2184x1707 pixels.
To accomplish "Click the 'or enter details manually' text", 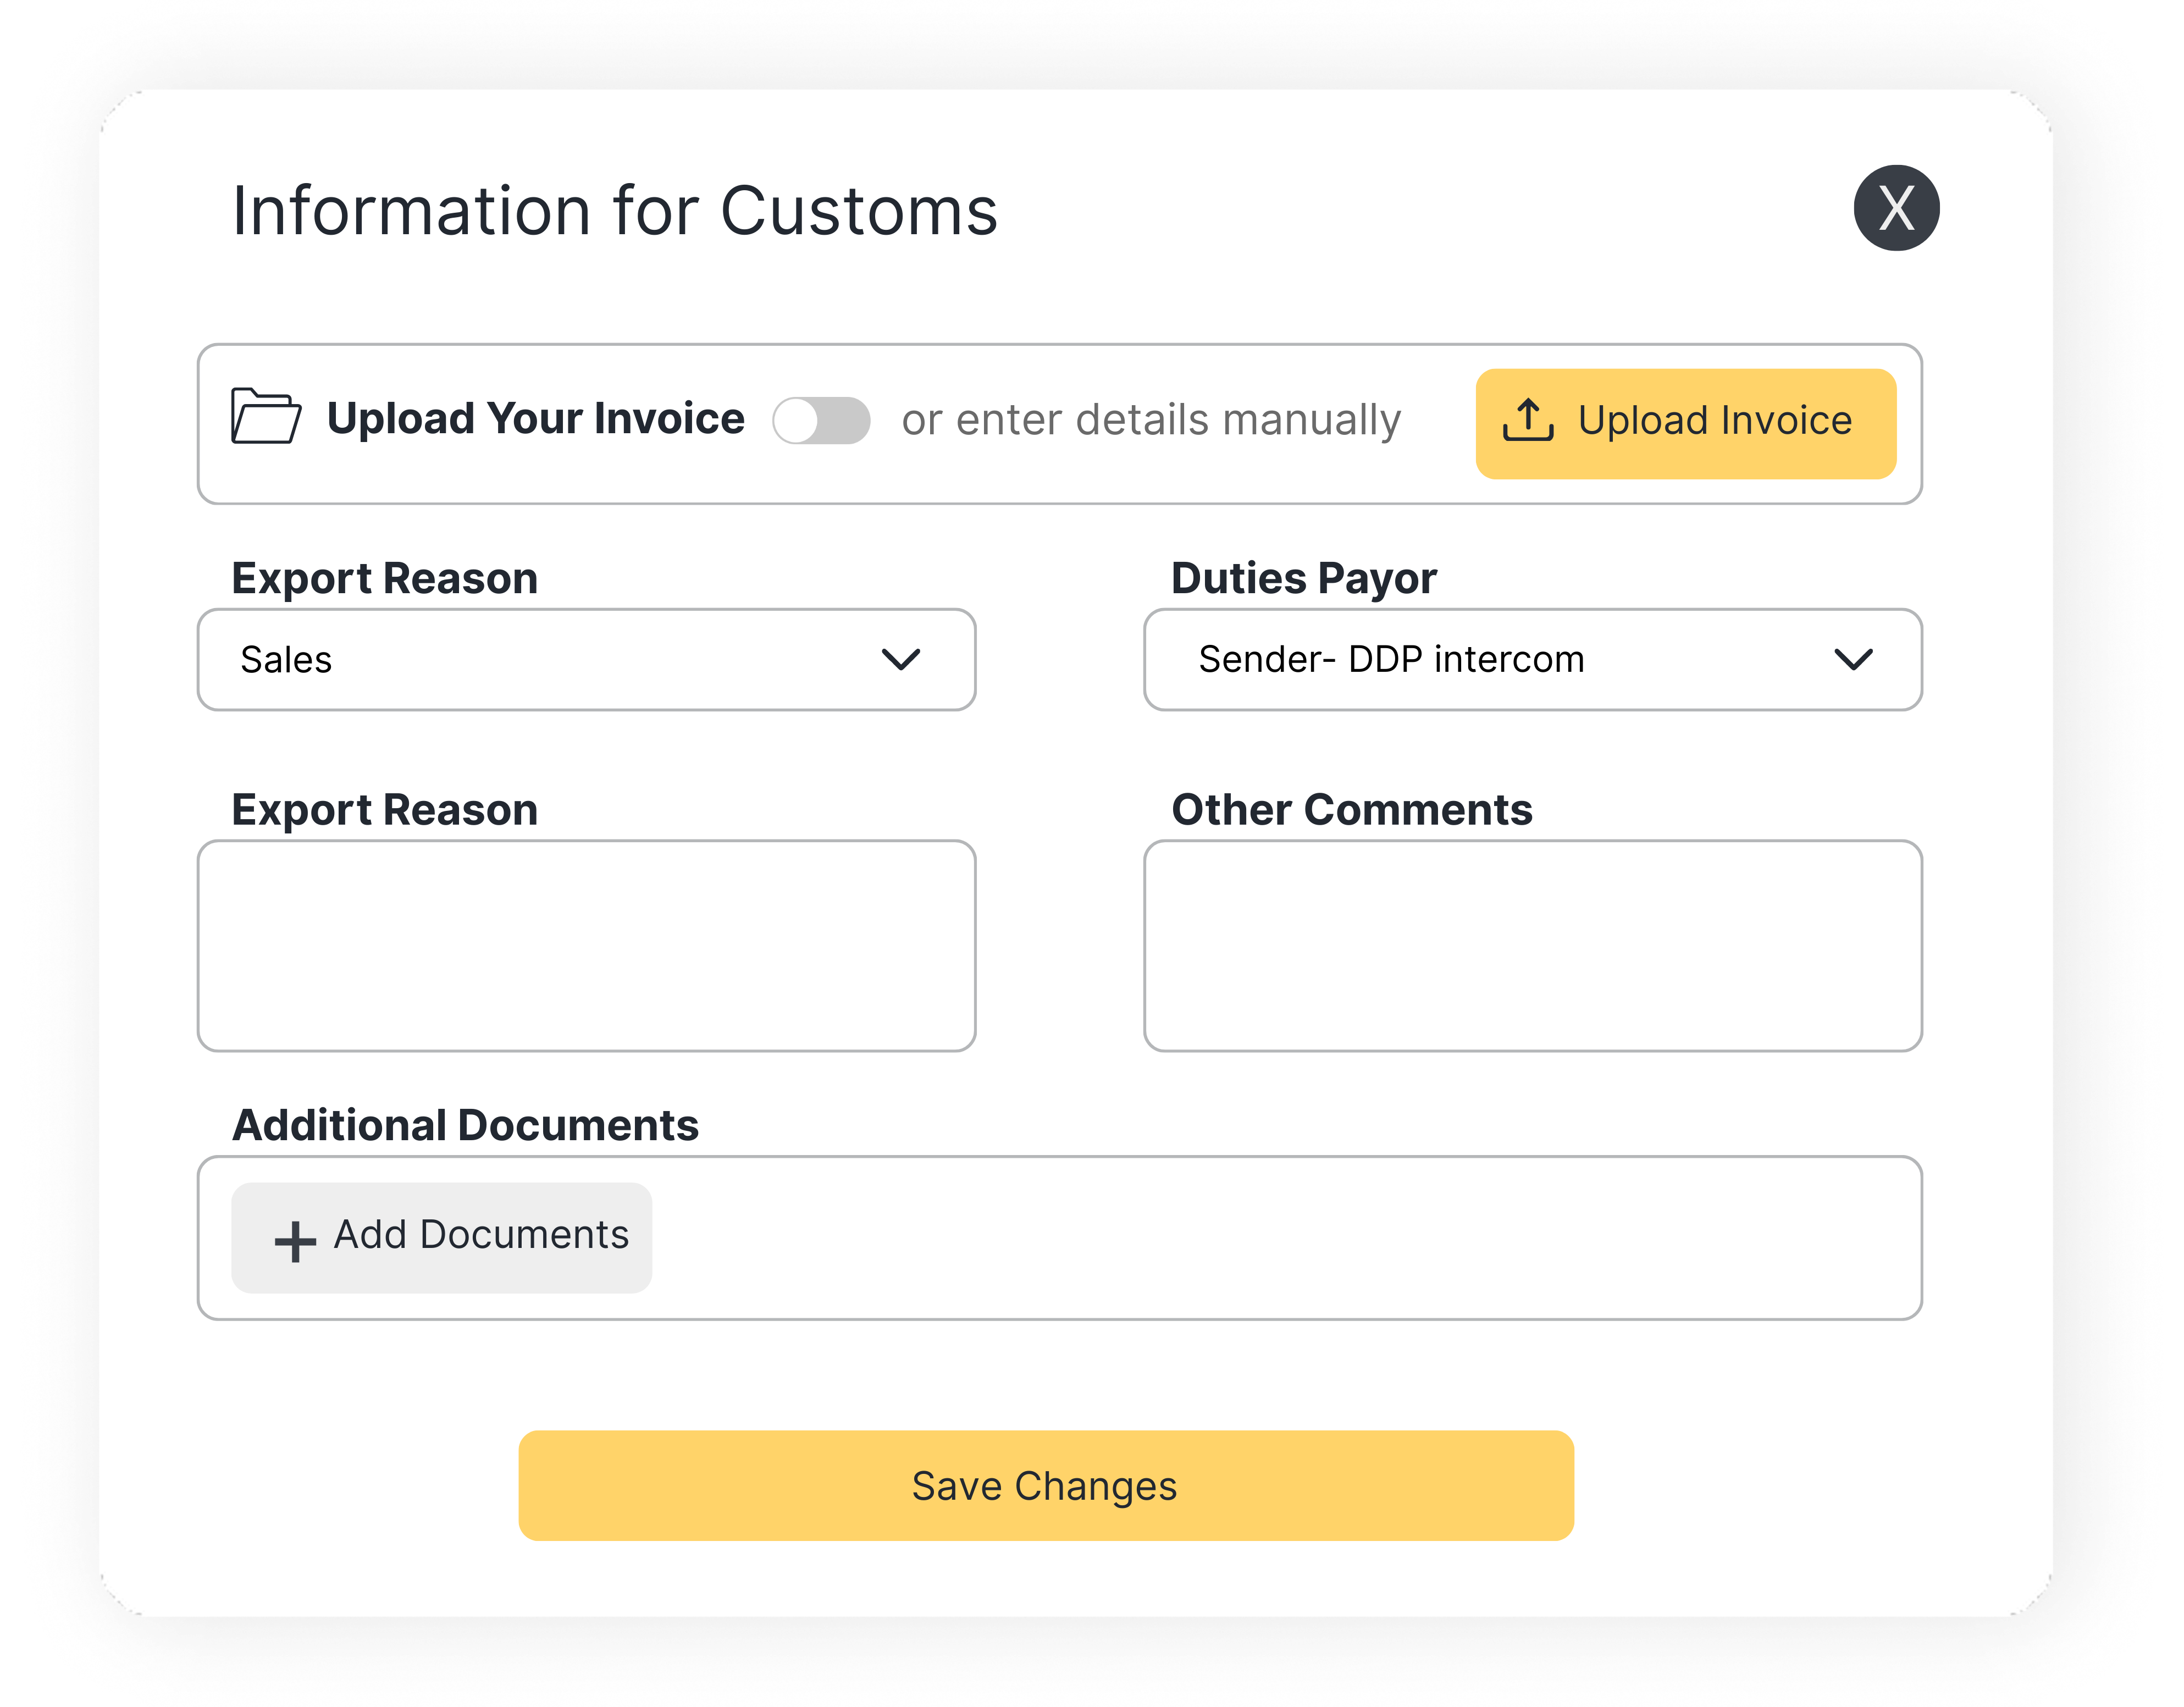I will click(x=1150, y=420).
